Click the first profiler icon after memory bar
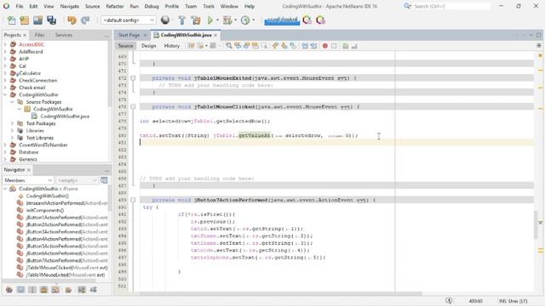The image size is (545, 306). tap(307, 20)
